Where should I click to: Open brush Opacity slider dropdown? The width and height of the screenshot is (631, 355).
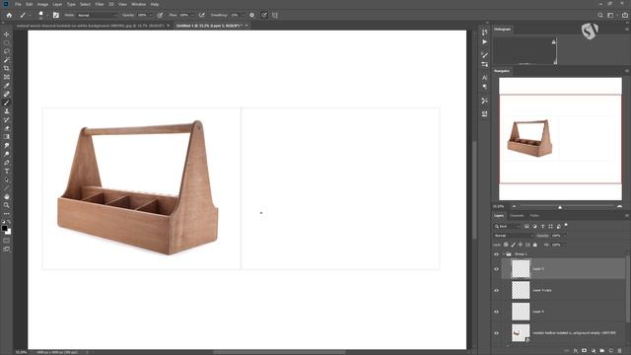pos(151,16)
